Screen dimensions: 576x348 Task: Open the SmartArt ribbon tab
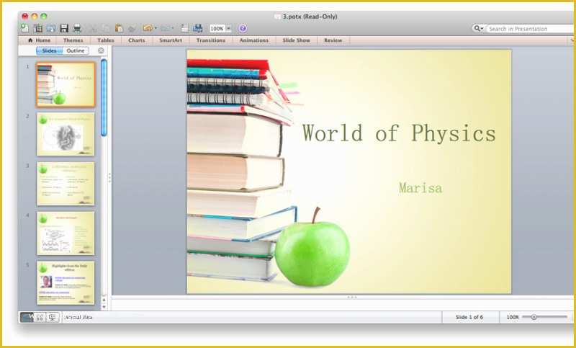click(x=171, y=40)
